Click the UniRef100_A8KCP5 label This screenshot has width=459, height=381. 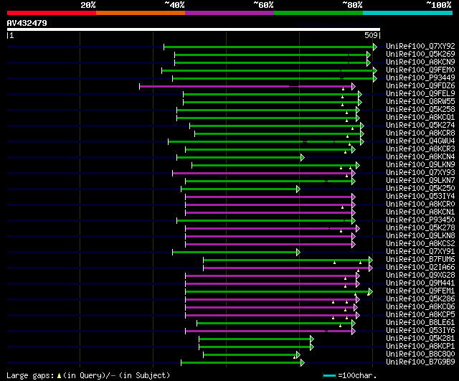(420, 315)
